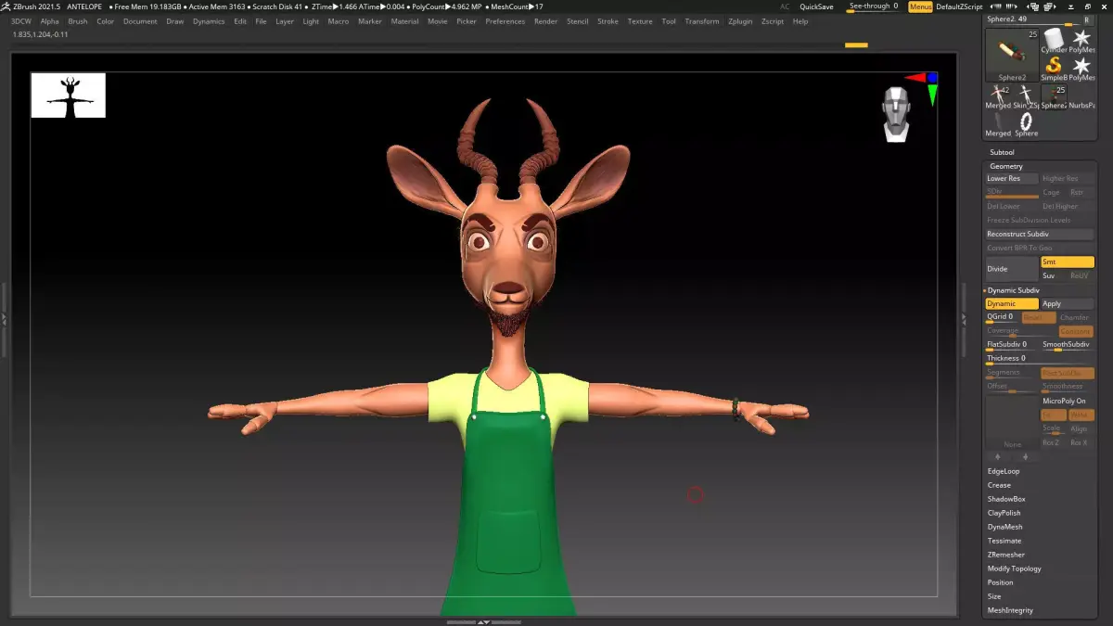
Task: Expand the ShadowBox section
Action: coord(1006,499)
